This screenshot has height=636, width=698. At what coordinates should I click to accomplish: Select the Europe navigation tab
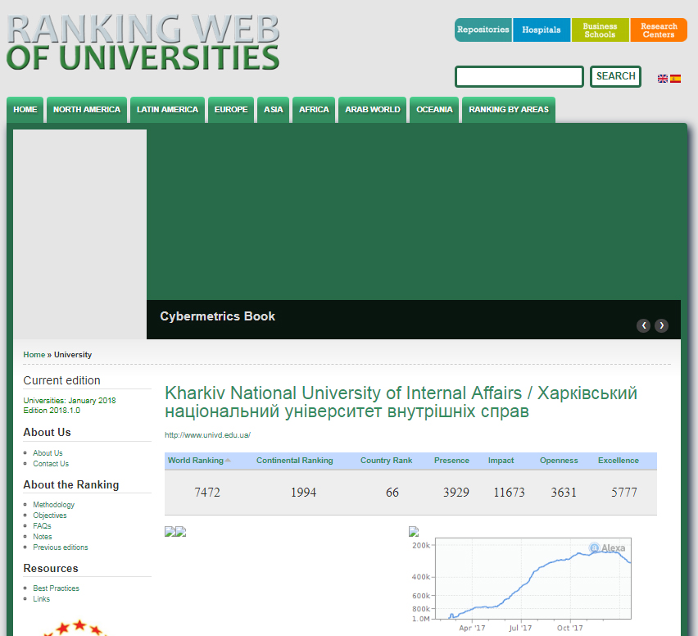[231, 110]
